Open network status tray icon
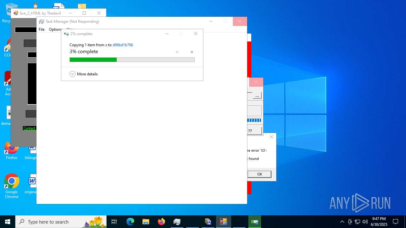This screenshot has width=406, height=228. pos(357,222)
